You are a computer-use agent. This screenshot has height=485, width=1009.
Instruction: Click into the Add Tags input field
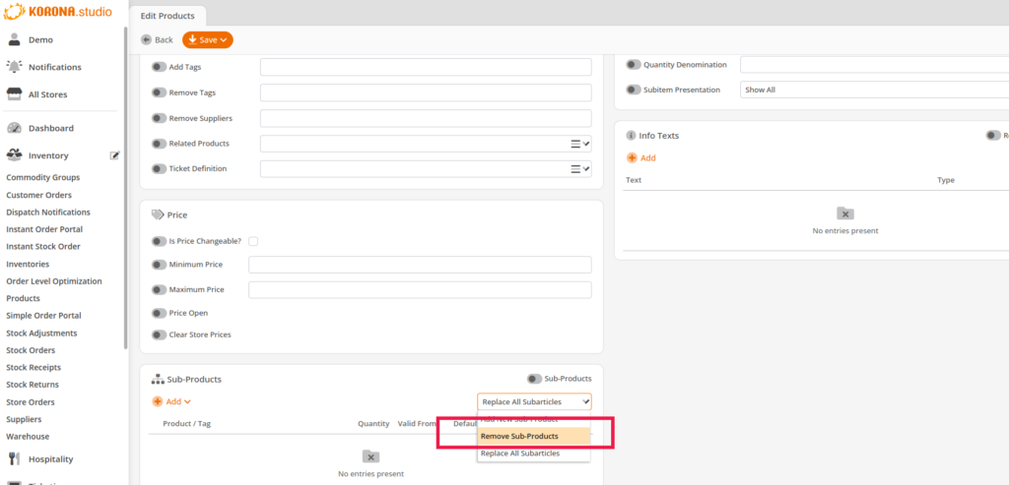pyautogui.click(x=426, y=67)
